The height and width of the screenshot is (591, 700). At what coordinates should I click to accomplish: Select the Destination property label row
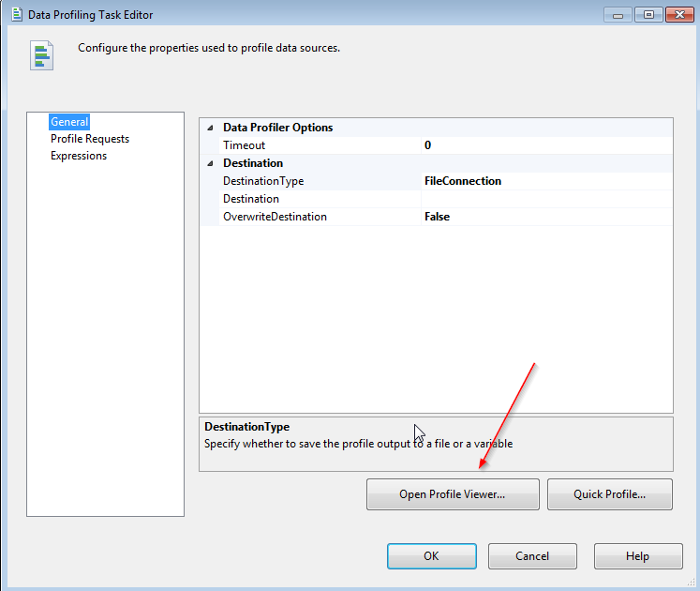coord(320,199)
